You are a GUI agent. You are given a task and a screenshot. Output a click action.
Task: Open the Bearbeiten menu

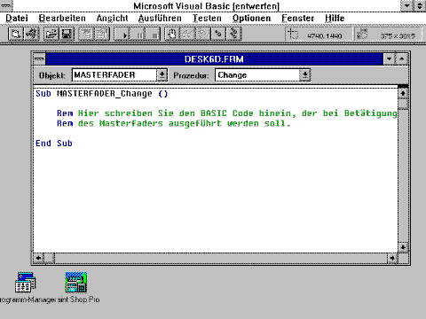click(x=62, y=19)
